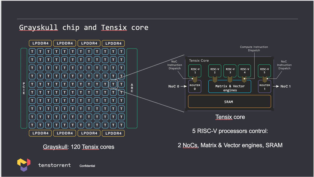Select the Matrix & Vector engines block
The image size is (314, 177).
pyautogui.click(x=229, y=86)
